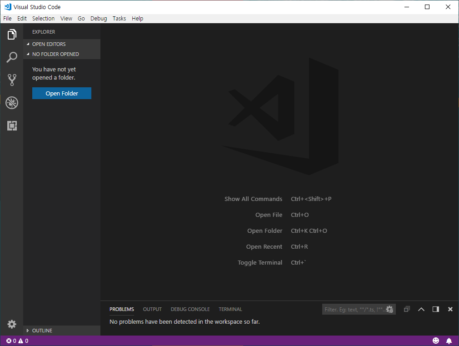Open the View menu
The height and width of the screenshot is (346, 459).
point(66,19)
